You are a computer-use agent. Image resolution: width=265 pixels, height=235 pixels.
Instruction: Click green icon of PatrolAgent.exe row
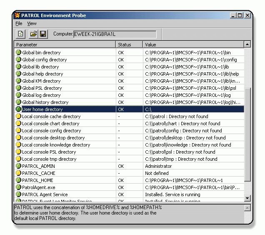coord(18,187)
